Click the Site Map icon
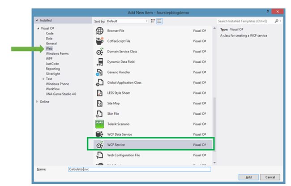The height and width of the screenshot is (186, 291). point(100,104)
